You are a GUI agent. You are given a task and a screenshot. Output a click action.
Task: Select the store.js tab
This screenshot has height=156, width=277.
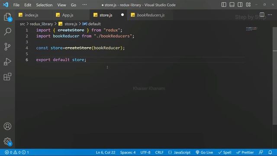click(x=108, y=15)
